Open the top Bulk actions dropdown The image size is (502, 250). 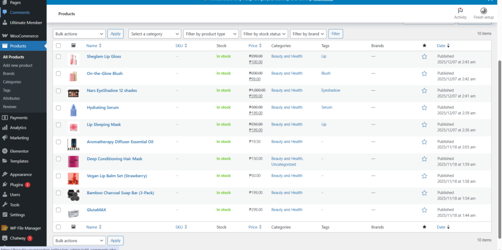click(79, 34)
